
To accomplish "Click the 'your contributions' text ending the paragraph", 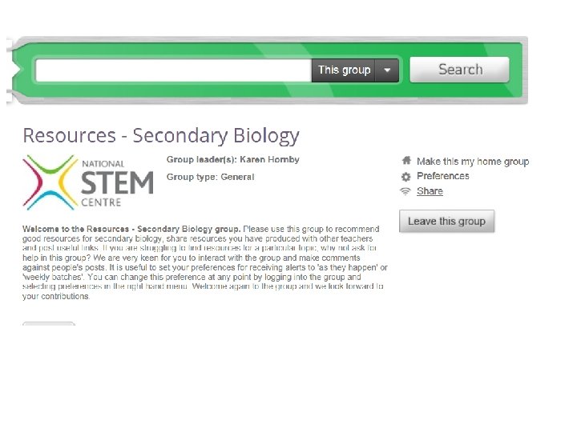I will [x=56, y=296].
